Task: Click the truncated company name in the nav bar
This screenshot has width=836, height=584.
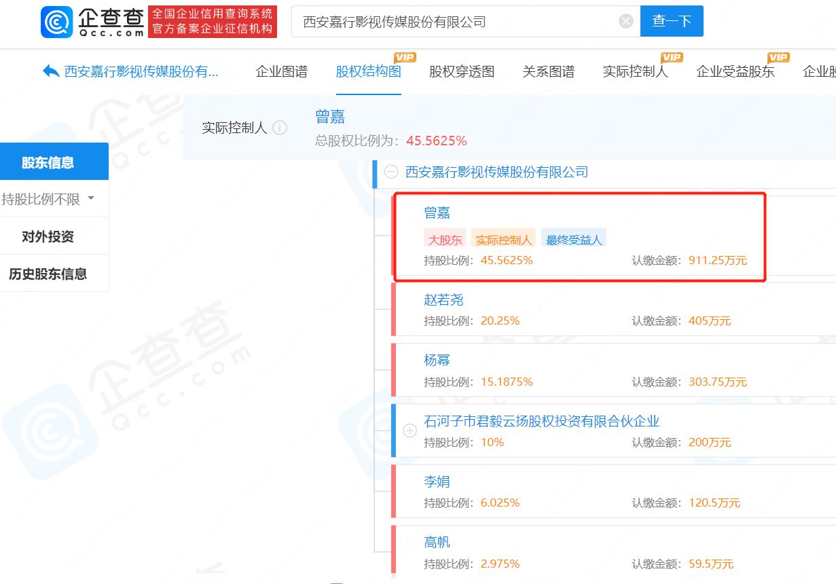Action: pos(141,71)
